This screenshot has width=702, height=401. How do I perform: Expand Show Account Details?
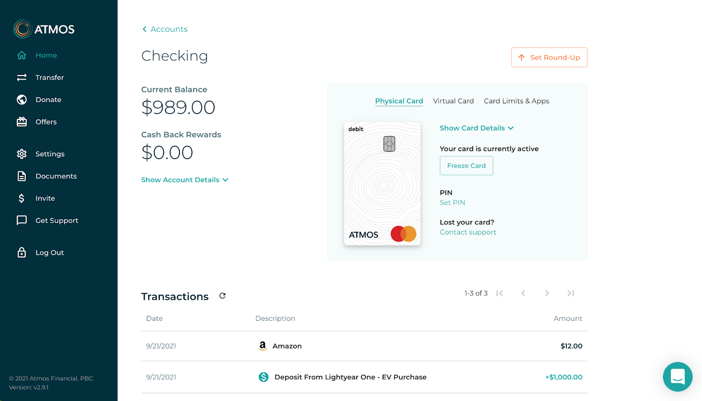184,180
